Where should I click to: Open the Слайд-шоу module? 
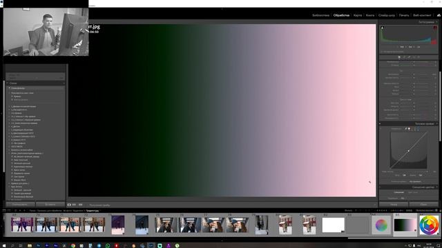[x=387, y=15]
